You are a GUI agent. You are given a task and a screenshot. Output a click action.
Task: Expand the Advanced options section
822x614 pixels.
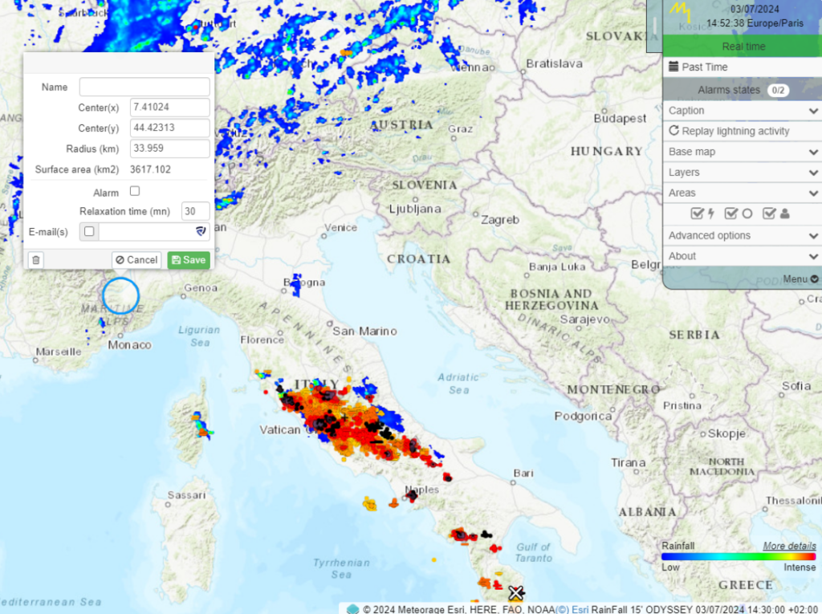pos(741,235)
